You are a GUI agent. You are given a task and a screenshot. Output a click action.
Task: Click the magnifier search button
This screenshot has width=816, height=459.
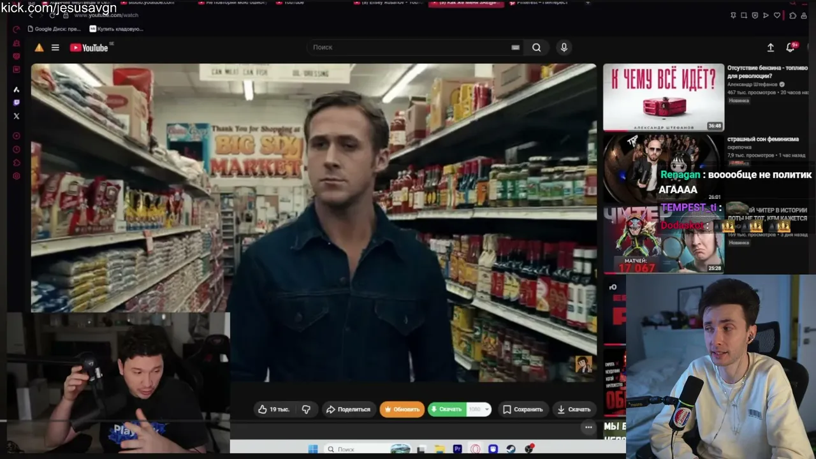[x=537, y=47]
